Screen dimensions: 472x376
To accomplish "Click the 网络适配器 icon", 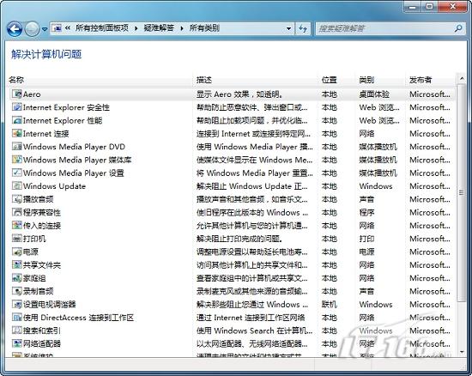I will pos(17,343).
